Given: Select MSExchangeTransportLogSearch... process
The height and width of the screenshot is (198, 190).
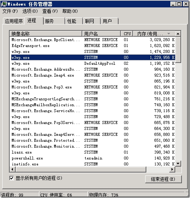Looking at the screenshot, I should coord(93,99).
